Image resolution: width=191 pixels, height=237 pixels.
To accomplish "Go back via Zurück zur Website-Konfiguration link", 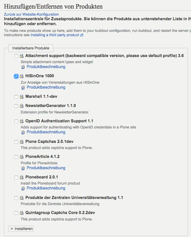I will click(31, 14).
